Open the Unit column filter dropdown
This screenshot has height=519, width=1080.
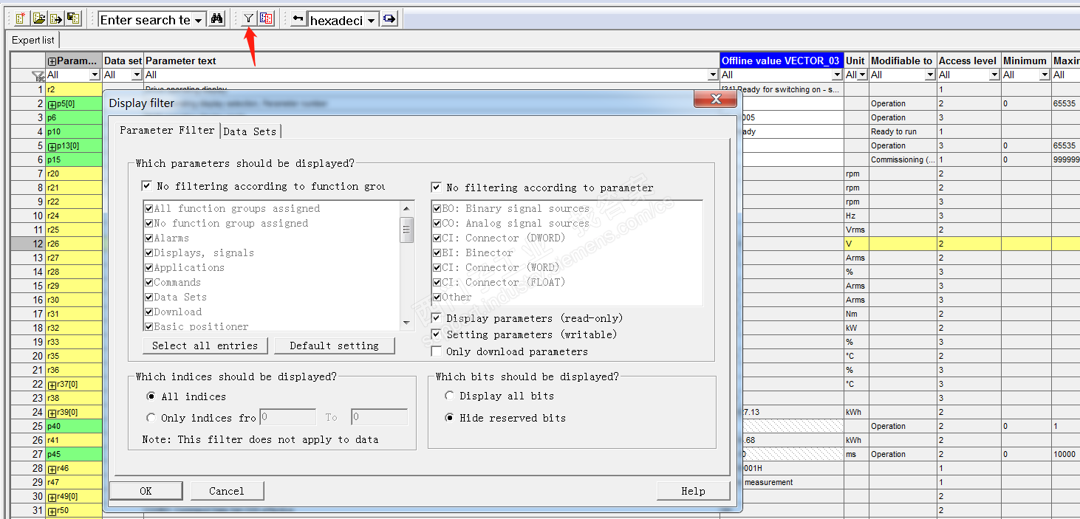[x=863, y=75]
